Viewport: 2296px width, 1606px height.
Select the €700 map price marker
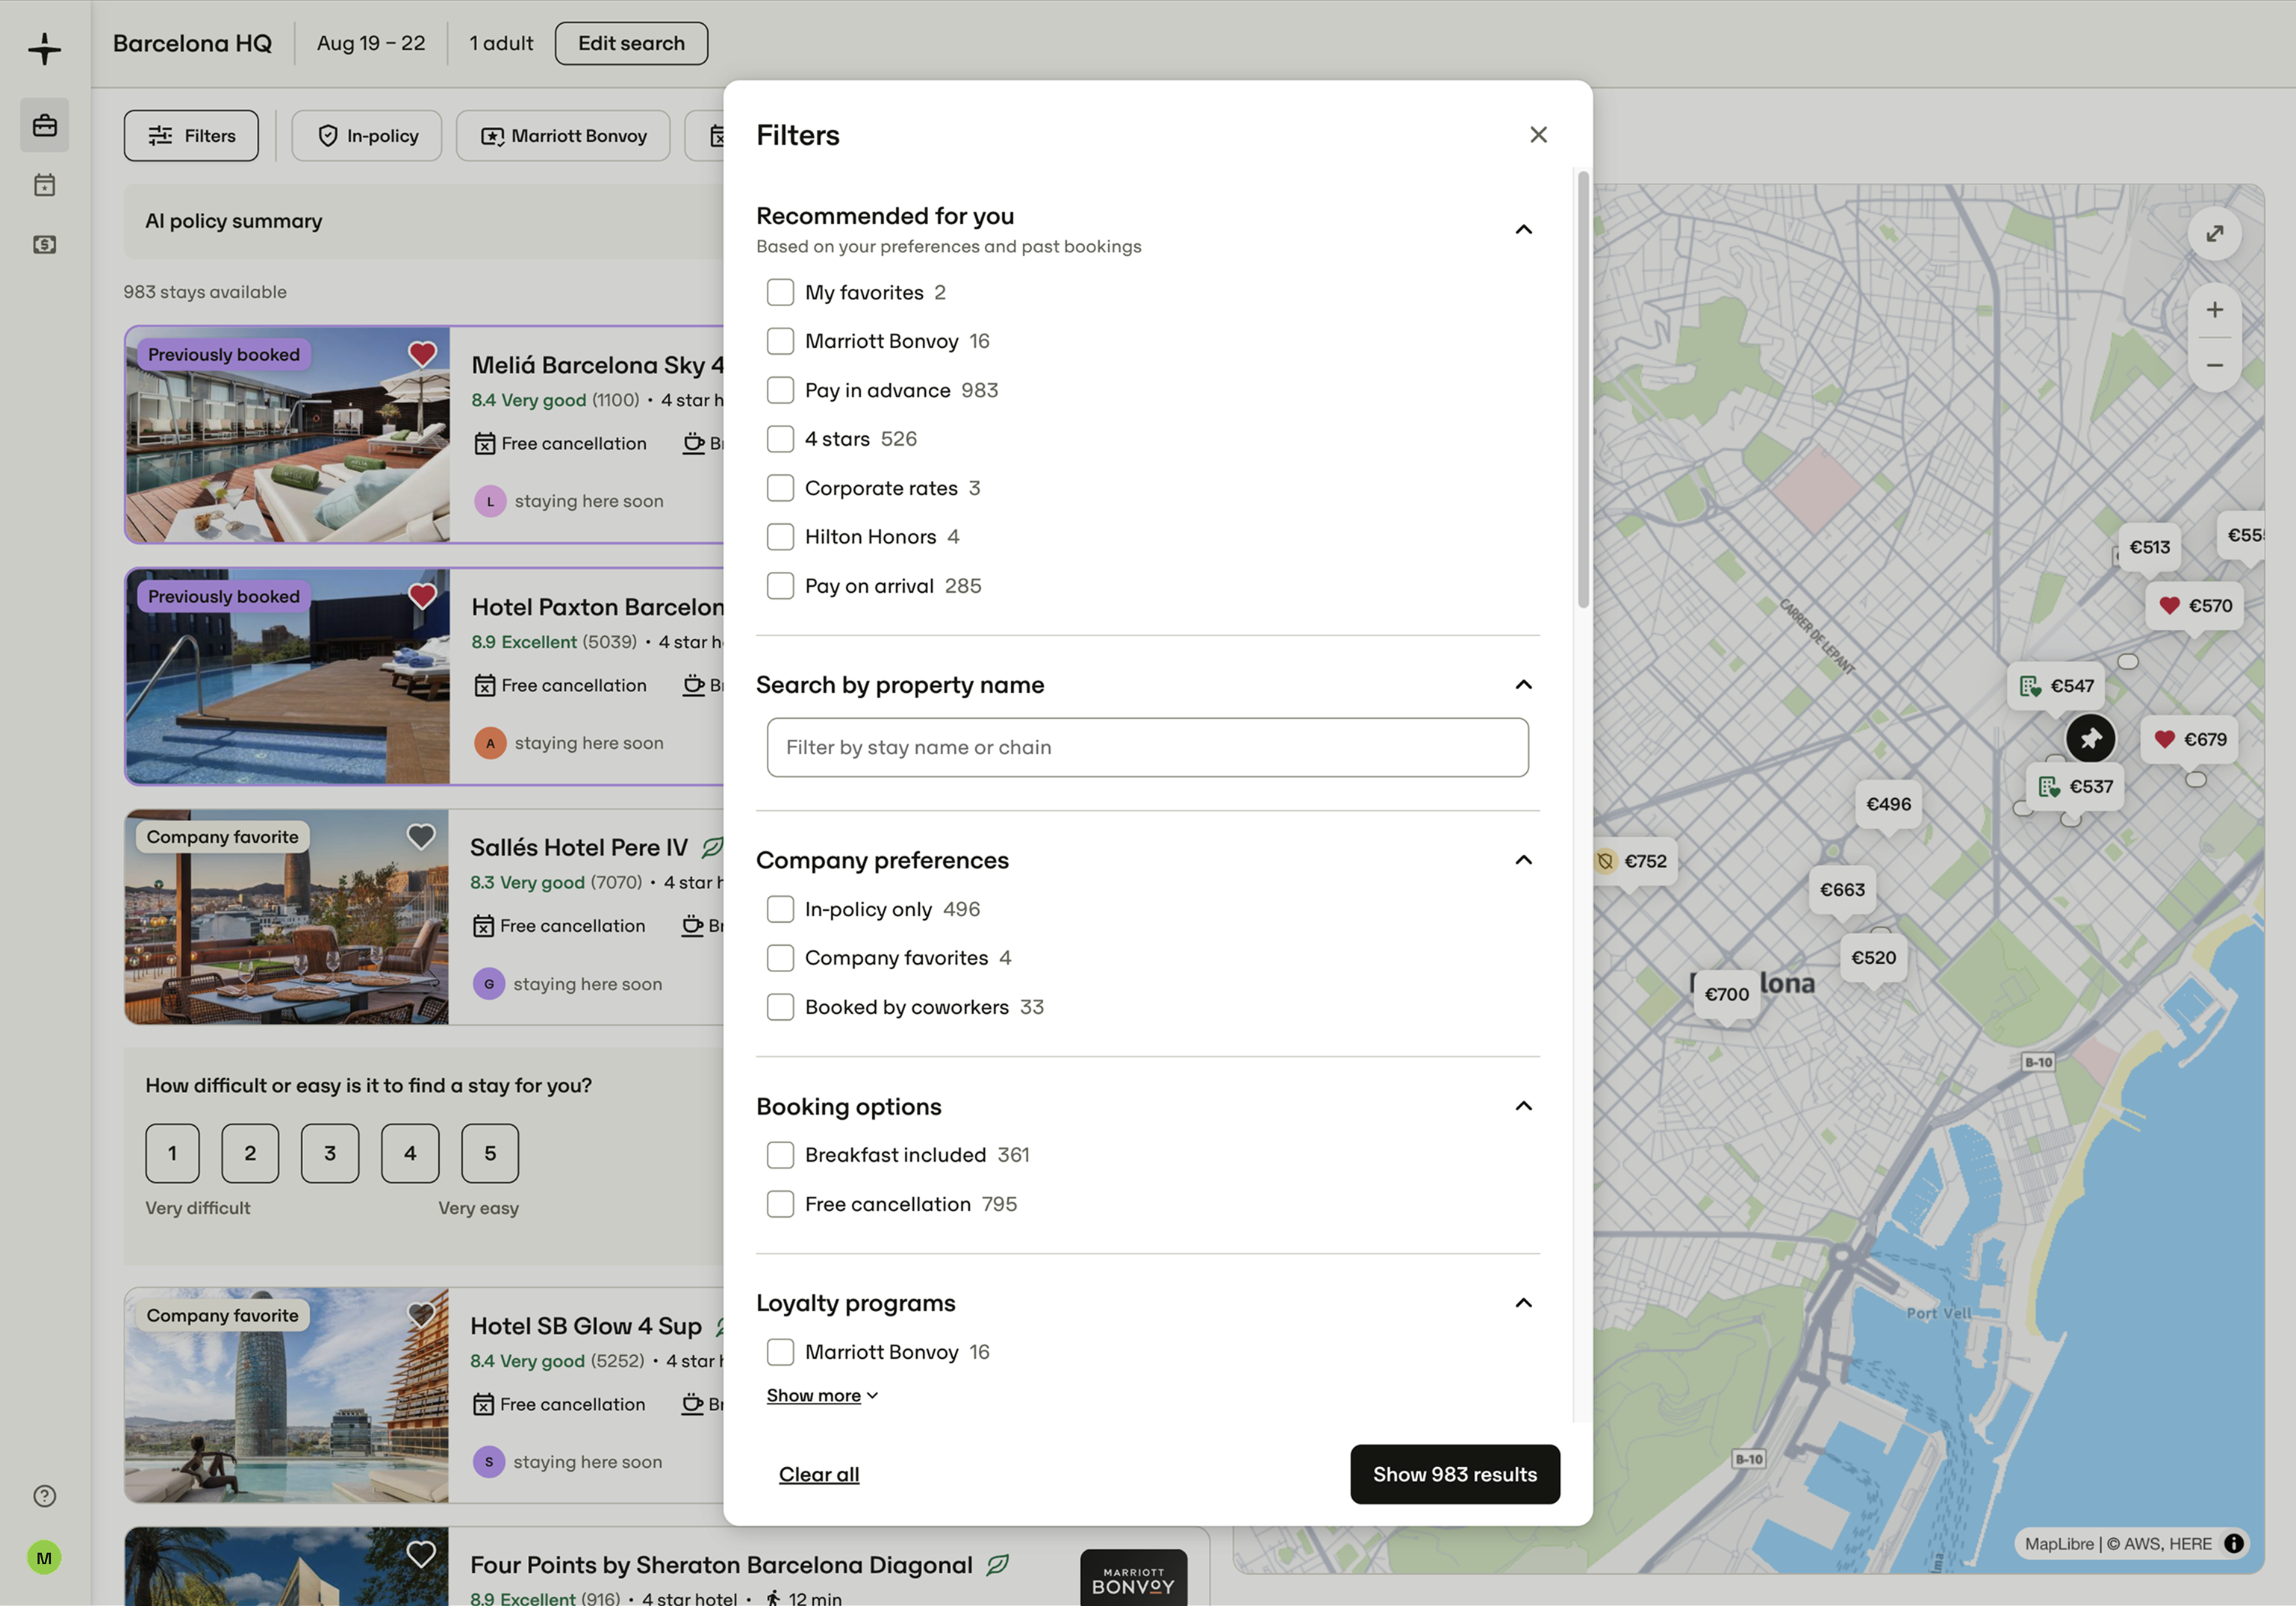(x=1727, y=994)
